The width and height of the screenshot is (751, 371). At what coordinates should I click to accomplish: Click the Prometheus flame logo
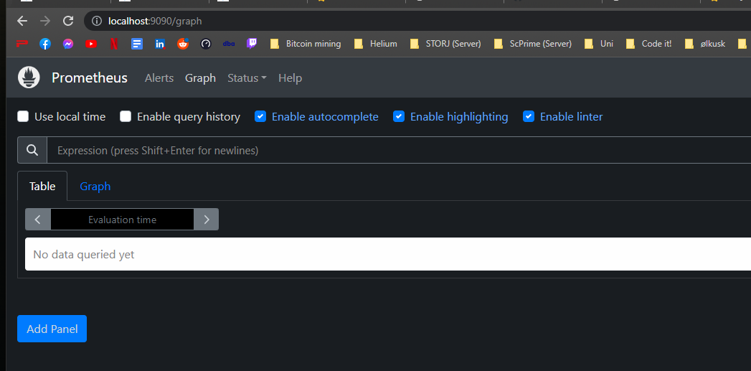tap(29, 78)
